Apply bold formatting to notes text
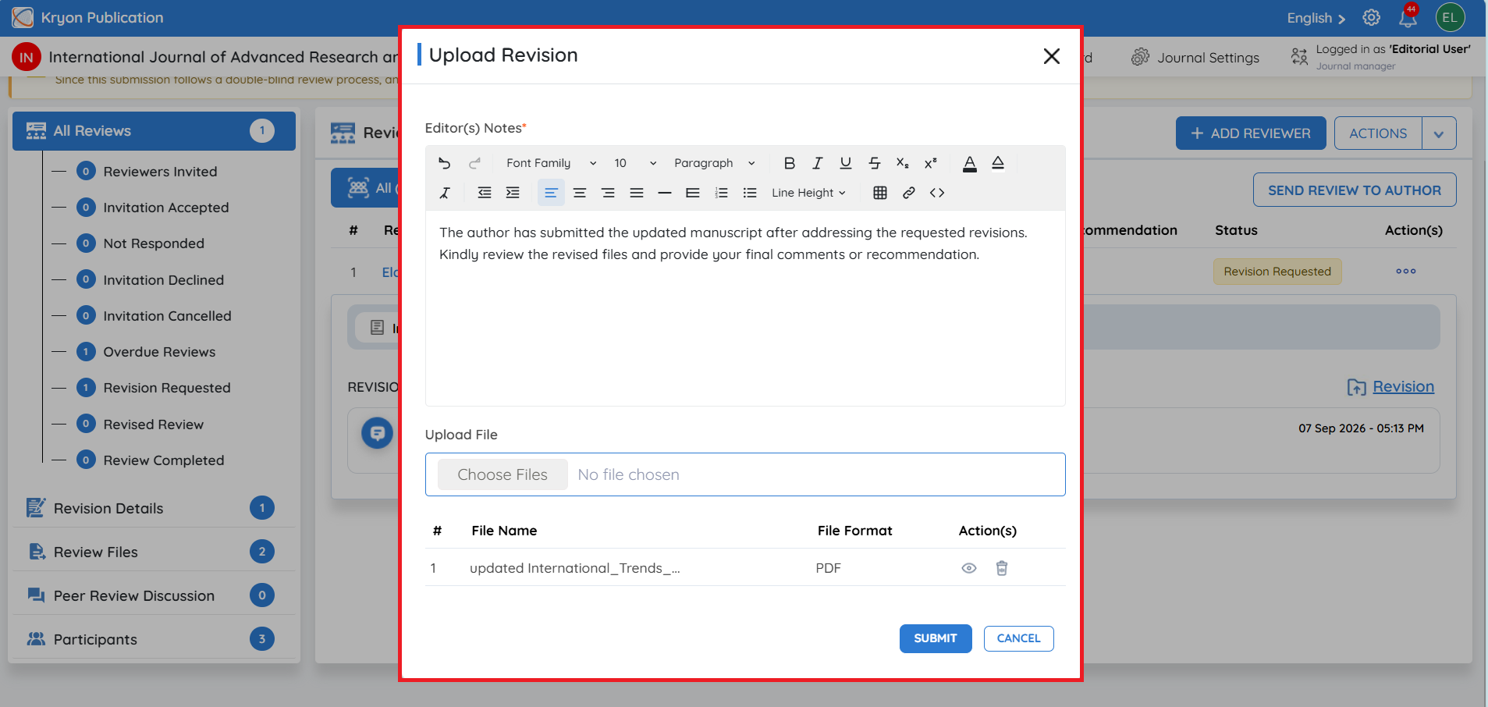 [x=789, y=163]
